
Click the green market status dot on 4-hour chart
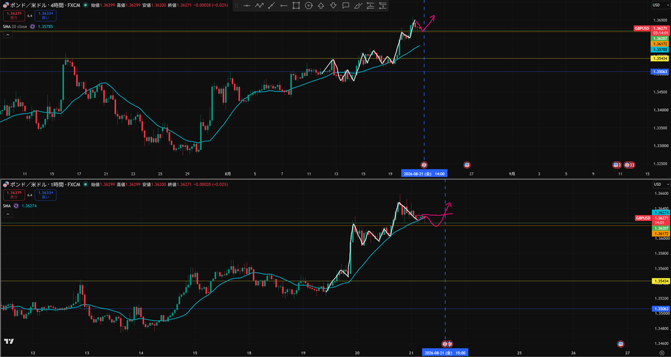pos(86,5)
